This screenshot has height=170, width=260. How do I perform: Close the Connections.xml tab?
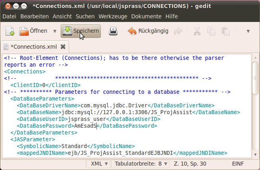coord(63,46)
